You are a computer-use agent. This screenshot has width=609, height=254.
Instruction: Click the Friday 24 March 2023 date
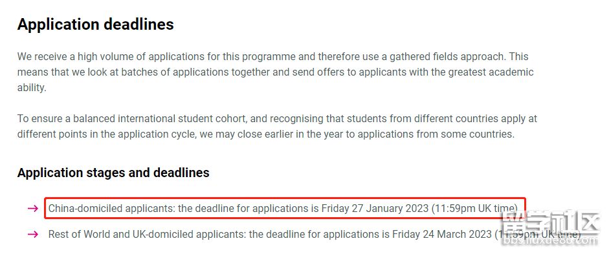[x=441, y=234]
